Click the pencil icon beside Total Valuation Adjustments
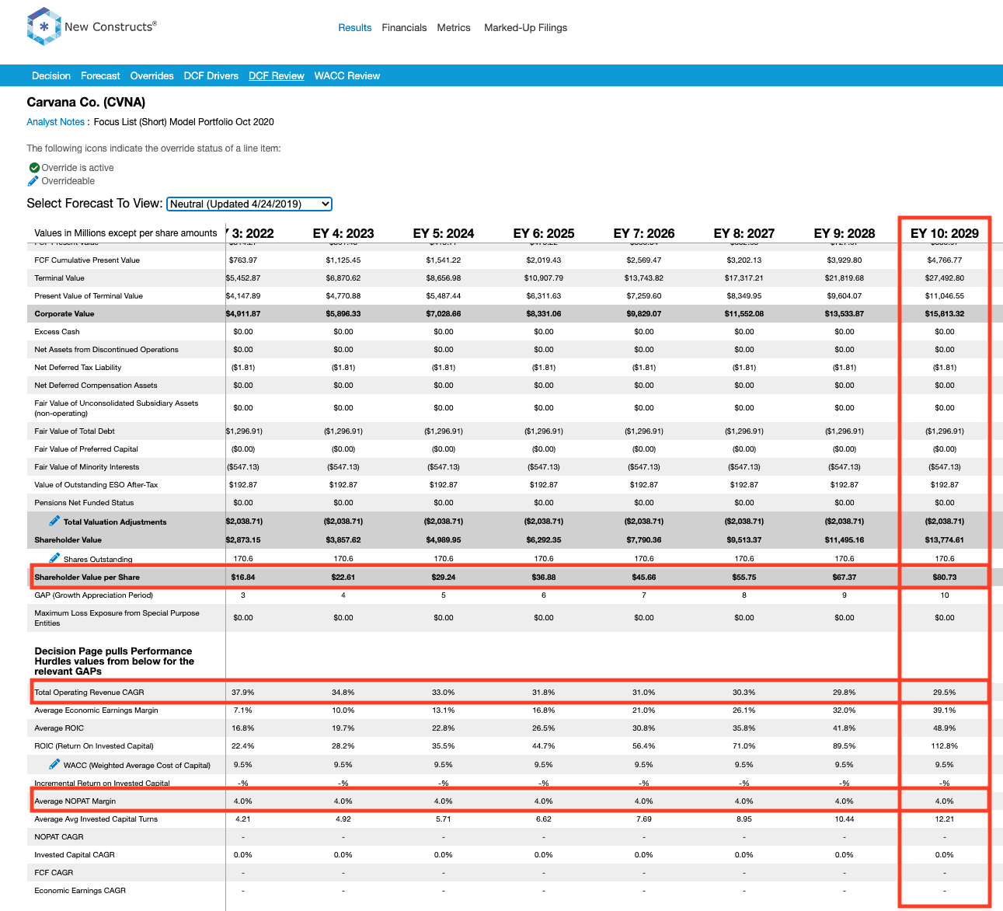 pos(54,521)
